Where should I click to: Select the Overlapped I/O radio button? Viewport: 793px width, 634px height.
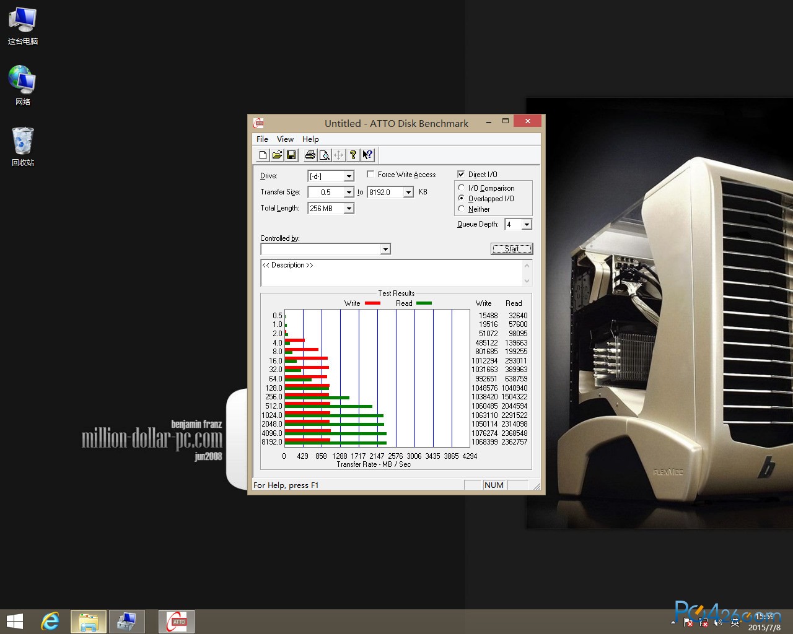[x=462, y=198]
